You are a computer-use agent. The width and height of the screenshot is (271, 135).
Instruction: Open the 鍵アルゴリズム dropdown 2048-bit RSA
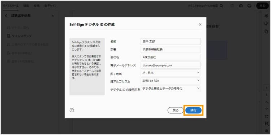pyautogui.click(x=171, y=81)
